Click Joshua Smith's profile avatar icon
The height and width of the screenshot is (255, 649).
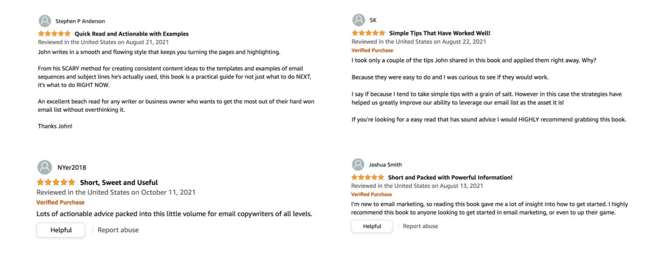coord(358,165)
